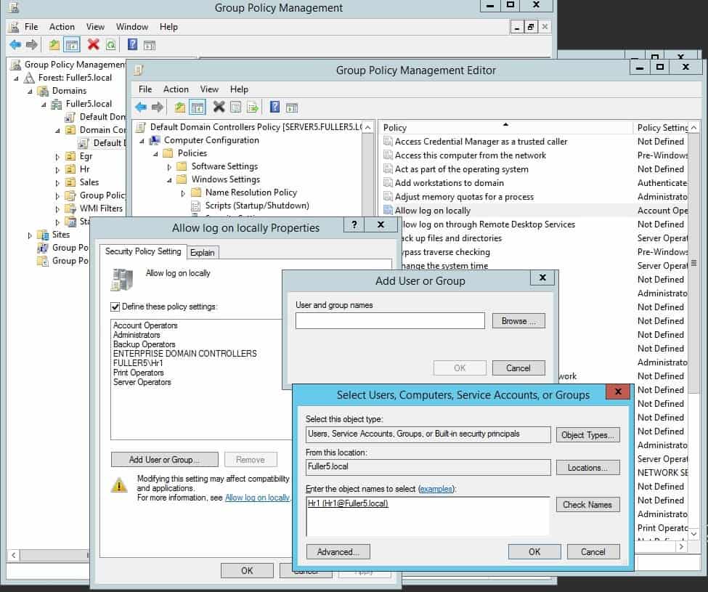Toggle Define these policy settings checkbox
Image resolution: width=708 pixels, height=592 pixels.
coord(115,307)
